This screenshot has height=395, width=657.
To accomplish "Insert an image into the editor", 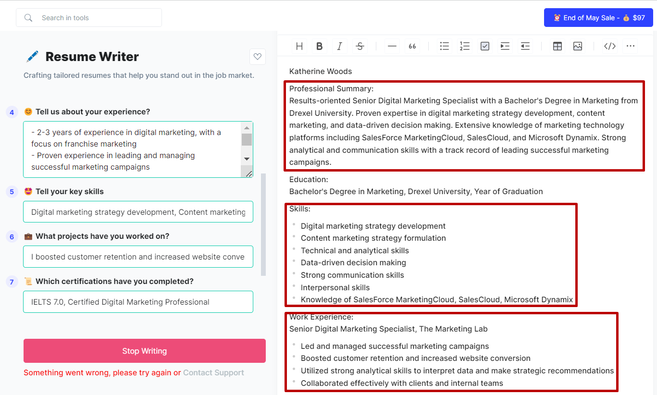I will pyautogui.click(x=578, y=46).
